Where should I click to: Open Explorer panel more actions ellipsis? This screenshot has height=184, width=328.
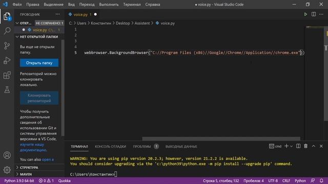pos(57,14)
